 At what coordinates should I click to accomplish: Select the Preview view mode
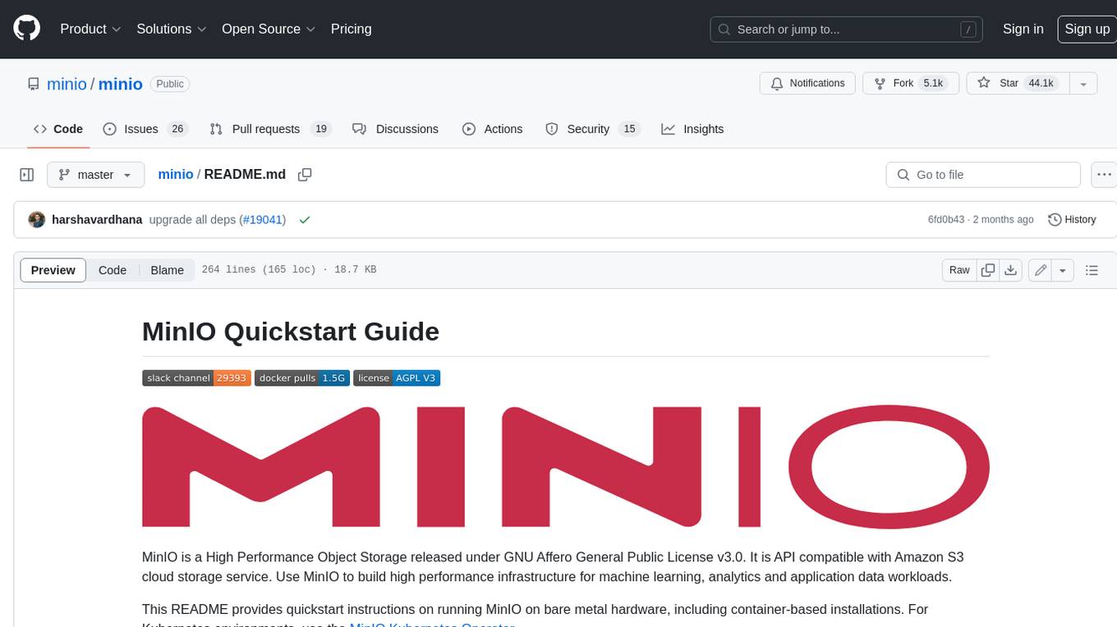point(53,270)
